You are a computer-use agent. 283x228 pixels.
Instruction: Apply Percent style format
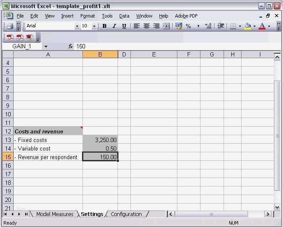[188, 26]
